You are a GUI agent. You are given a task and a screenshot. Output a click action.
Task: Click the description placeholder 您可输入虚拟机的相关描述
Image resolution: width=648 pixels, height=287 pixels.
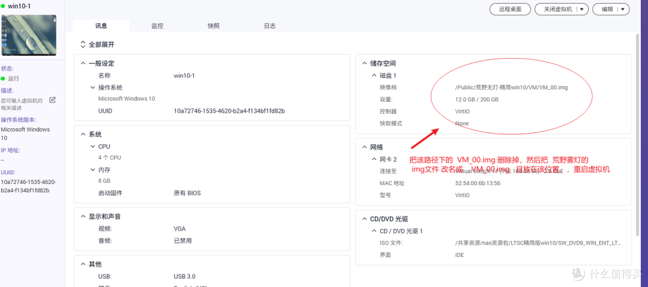[x=22, y=104]
